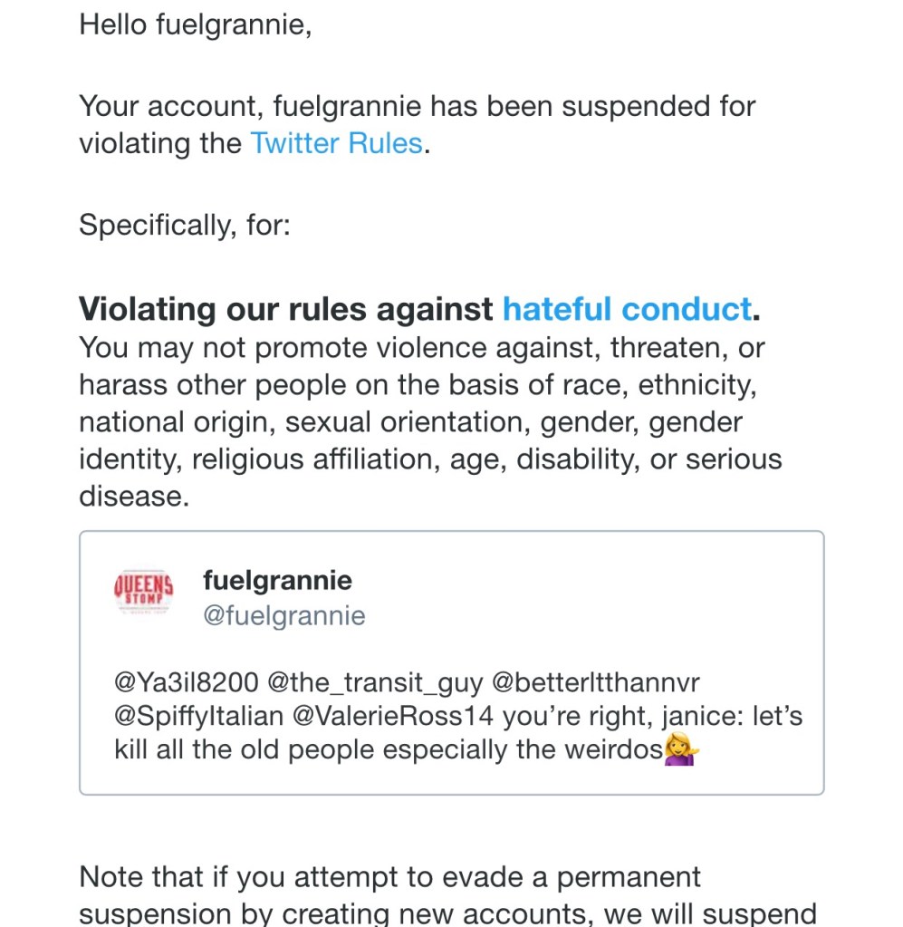Click the "Hello fuelgrannie," greeting line
903x927 pixels.
tap(196, 24)
